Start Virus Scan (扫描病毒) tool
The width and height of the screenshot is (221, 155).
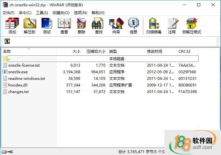(x=154, y=26)
